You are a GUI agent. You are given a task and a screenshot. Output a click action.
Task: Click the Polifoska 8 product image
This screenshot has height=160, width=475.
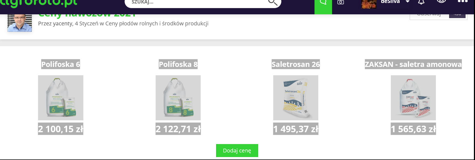[178, 98]
